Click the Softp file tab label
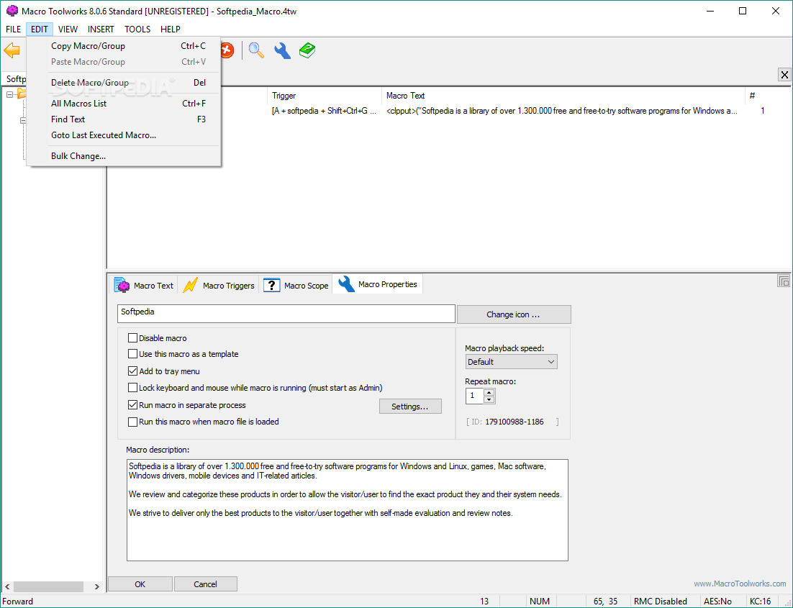Viewport: 793px width, 608px height. point(16,79)
